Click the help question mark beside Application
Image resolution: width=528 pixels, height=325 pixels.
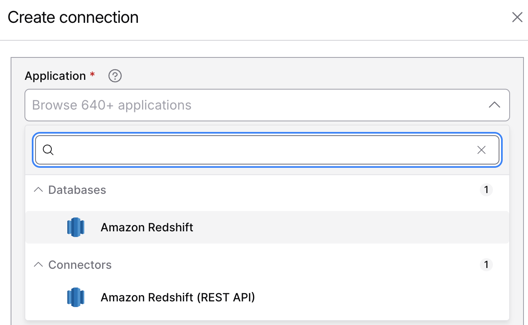pos(115,76)
